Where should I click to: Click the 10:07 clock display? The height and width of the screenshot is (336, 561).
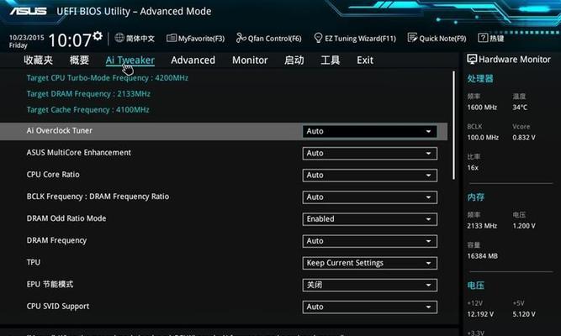tap(70, 40)
